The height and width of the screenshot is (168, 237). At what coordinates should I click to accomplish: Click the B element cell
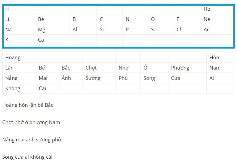click(x=83, y=19)
